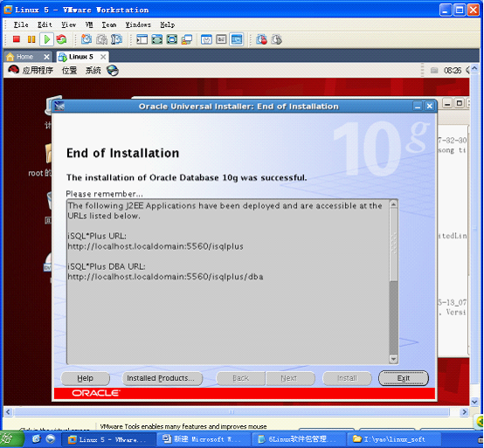Click the URL text box vertical scrollbar thumb
Viewport: 484px width, 448px height.
(x=393, y=245)
